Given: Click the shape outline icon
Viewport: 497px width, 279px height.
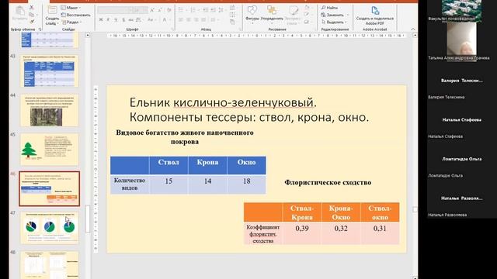Looking at the screenshot, I should coord(307,15).
